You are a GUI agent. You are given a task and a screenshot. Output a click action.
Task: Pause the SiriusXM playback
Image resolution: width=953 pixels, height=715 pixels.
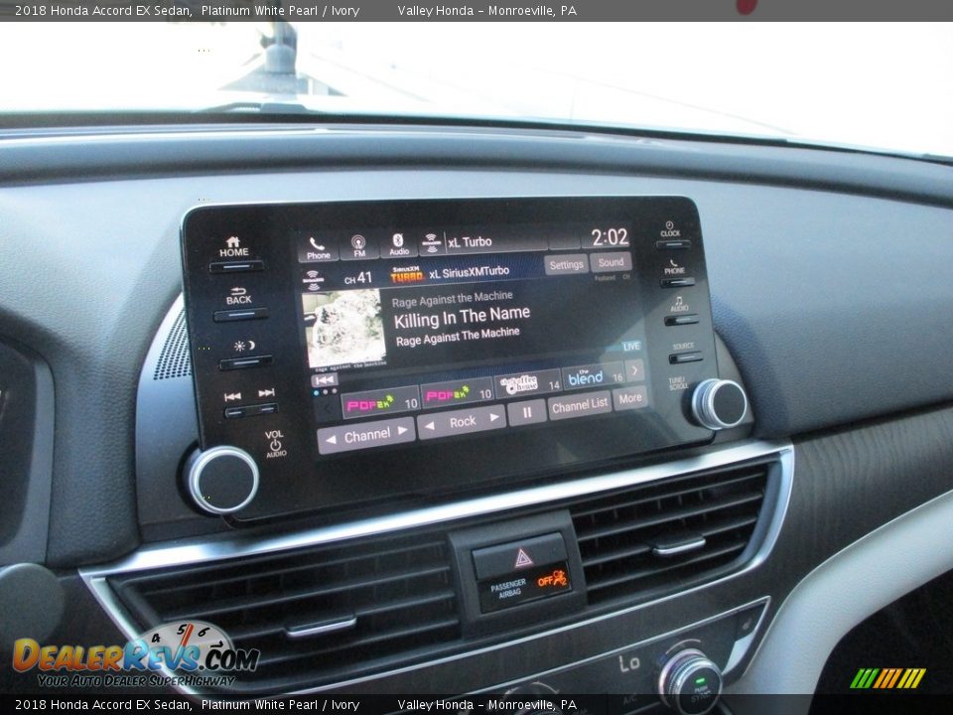pyautogui.click(x=527, y=412)
